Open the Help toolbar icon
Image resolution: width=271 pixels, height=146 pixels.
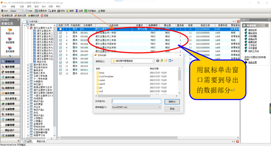click(x=27, y=11)
